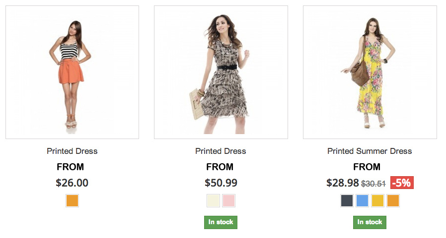
Task: Click In stock badge under $50.99 dress
Action: (x=221, y=222)
